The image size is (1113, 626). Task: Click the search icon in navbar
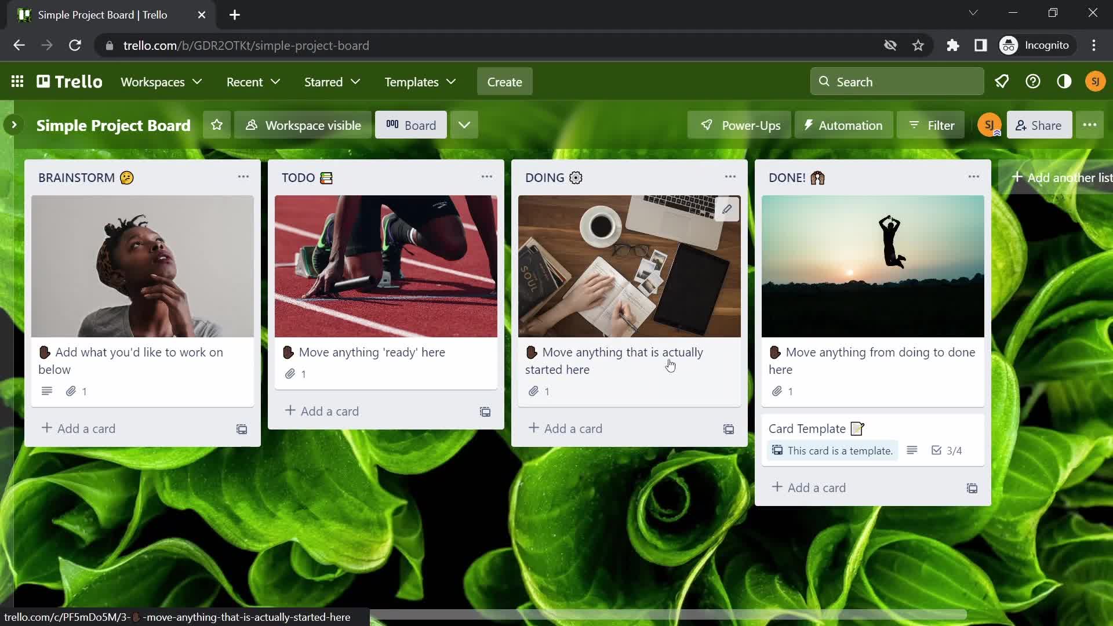coord(825,82)
